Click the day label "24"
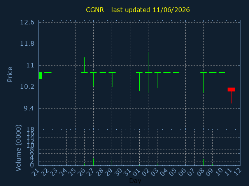The image size is (249, 186). pyautogui.click(x=63, y=172)
